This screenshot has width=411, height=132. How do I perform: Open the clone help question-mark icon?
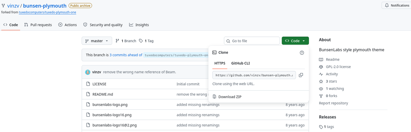click(x=302, y=53)
